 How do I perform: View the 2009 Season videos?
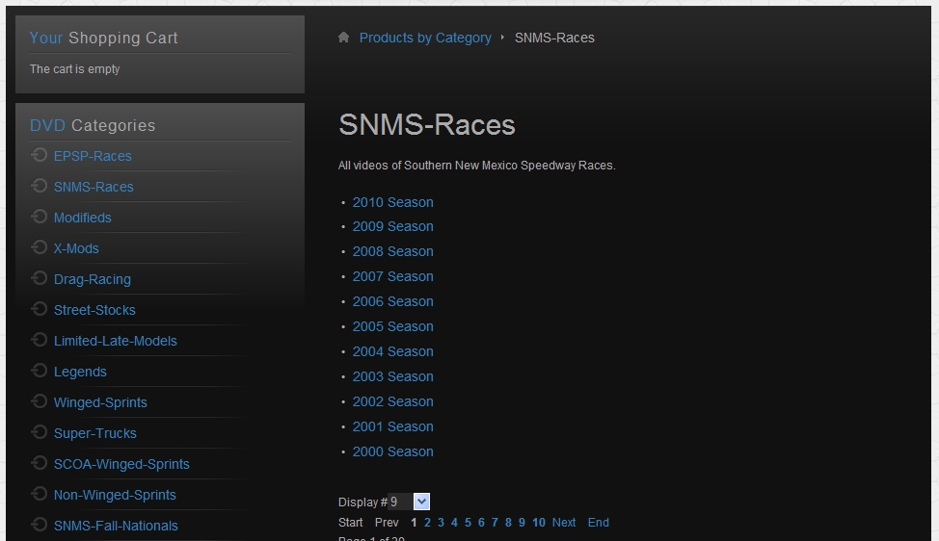tap(392, 226)
